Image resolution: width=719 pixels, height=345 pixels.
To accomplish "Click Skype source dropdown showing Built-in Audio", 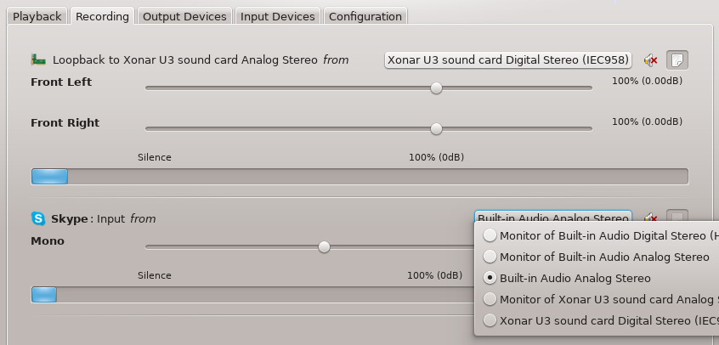I will coord(552,218).
